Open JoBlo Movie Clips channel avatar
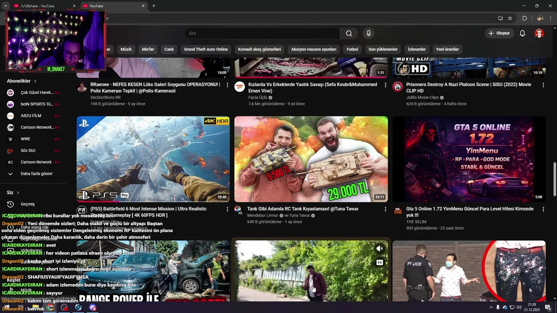This screenshot has height=313, width=557. point(398,87)
